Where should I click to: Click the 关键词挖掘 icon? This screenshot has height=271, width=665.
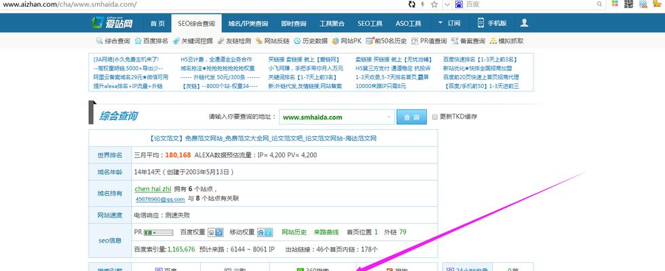(176, 41)
